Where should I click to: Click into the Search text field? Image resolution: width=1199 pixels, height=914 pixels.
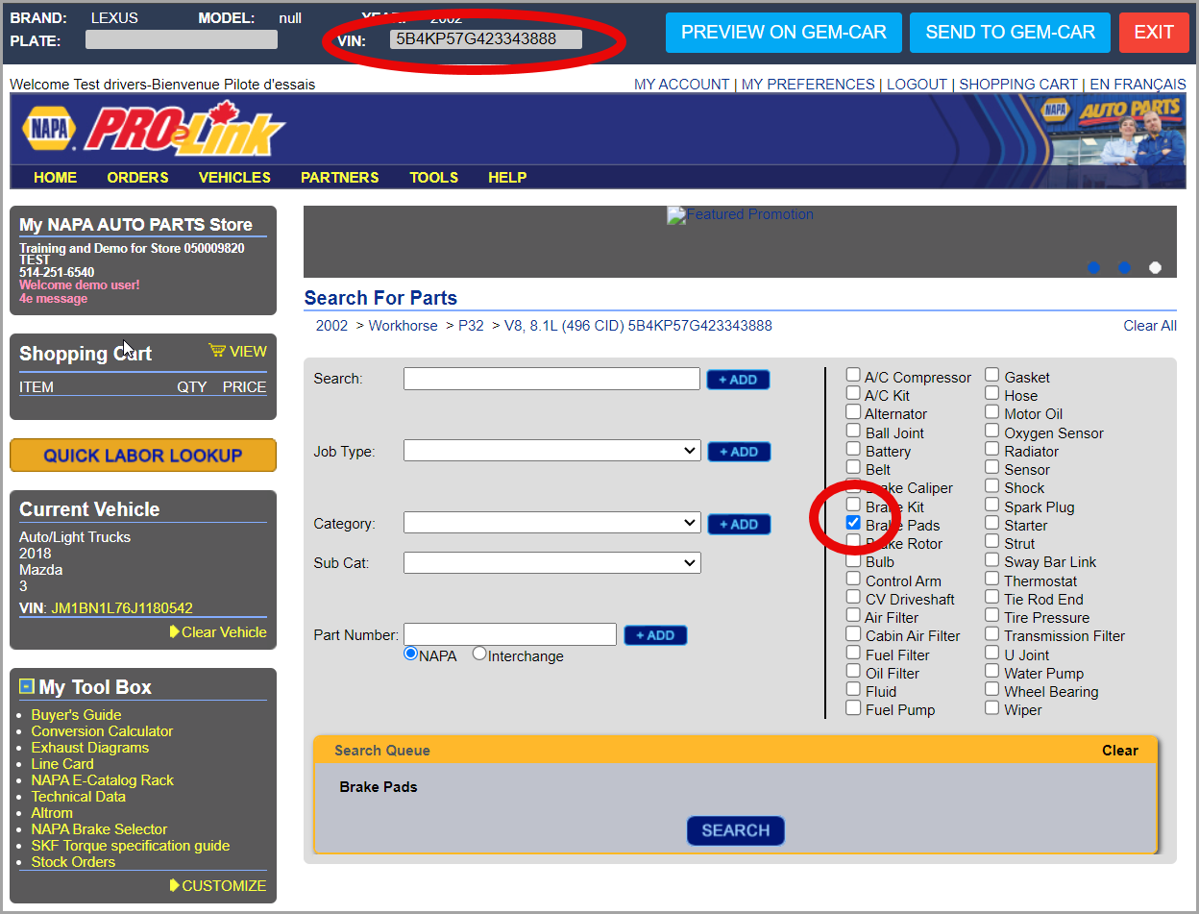551,379
